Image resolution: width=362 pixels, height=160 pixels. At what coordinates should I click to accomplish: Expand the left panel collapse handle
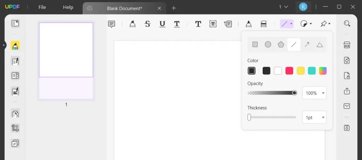4,45
